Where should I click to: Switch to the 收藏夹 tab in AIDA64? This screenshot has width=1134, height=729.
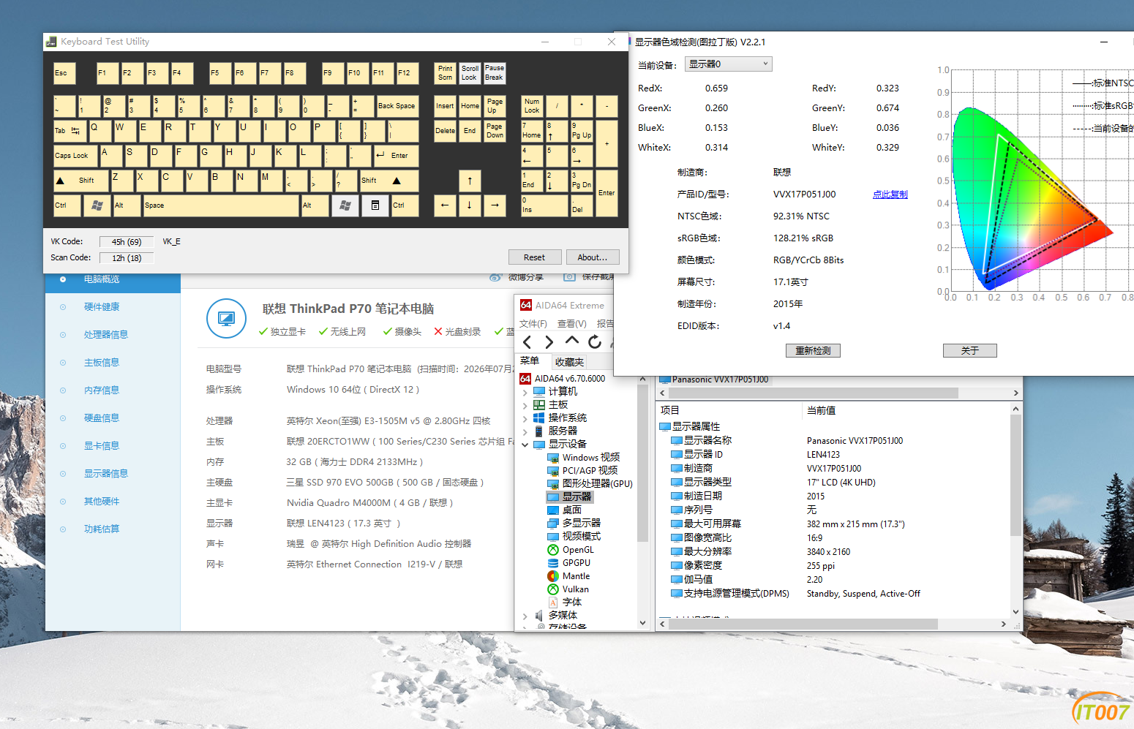tap(569, 362)
